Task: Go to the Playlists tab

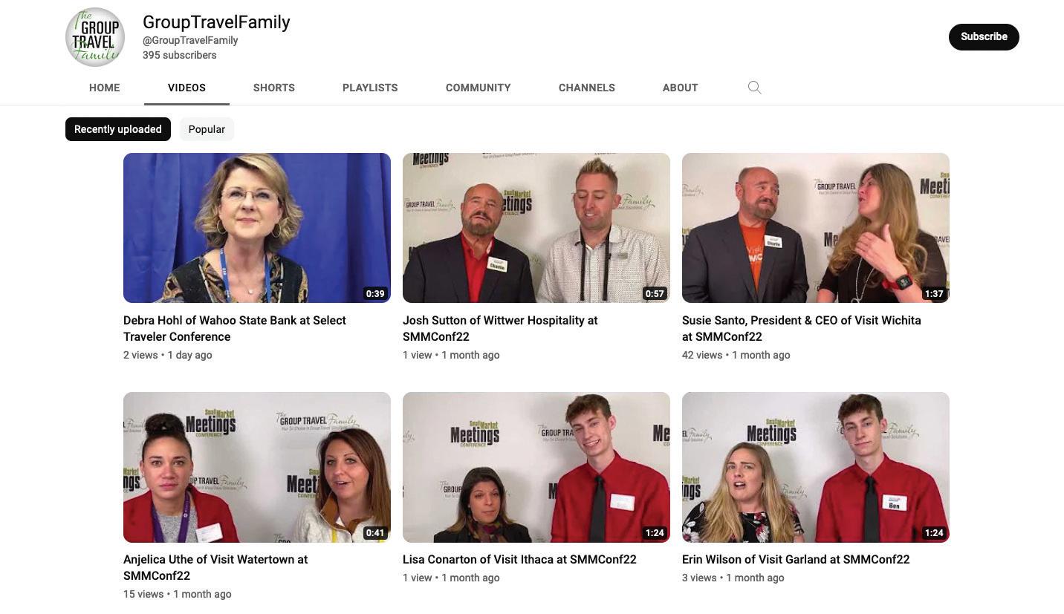Action: [370, 88]
